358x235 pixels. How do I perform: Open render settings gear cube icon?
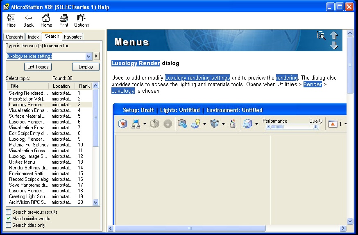point(182,124)
